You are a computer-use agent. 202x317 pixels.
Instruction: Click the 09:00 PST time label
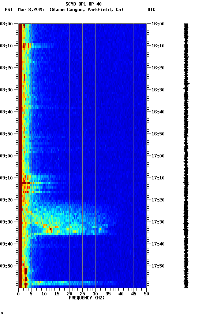[6, 156]
